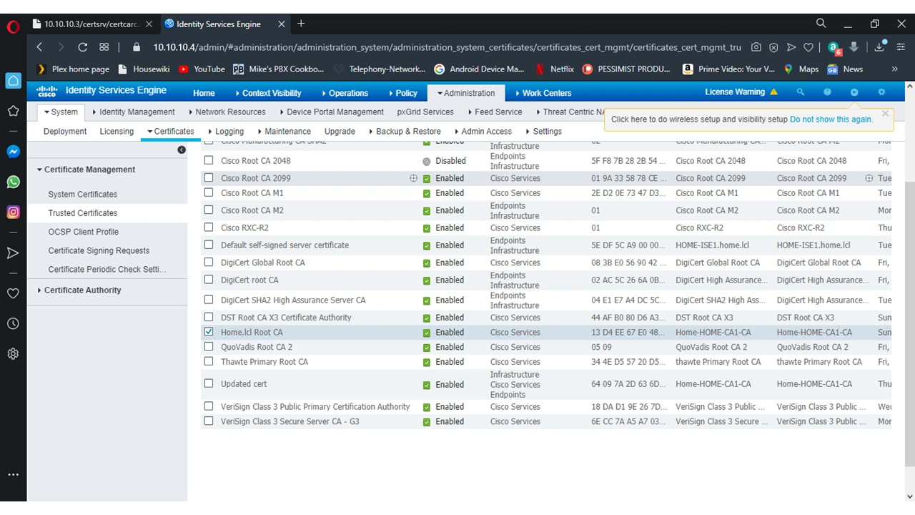Screen dimensions: 915x515
Task: Select the Updated cert row checkbox
Action: point(209,383)
